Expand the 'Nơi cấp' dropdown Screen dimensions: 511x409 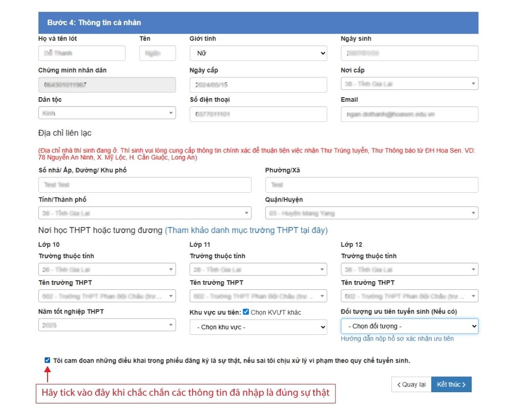[x=409, y=84]
